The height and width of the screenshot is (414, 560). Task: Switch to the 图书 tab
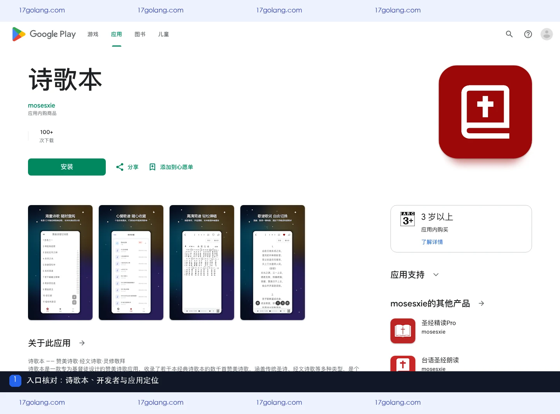[140, 34]
